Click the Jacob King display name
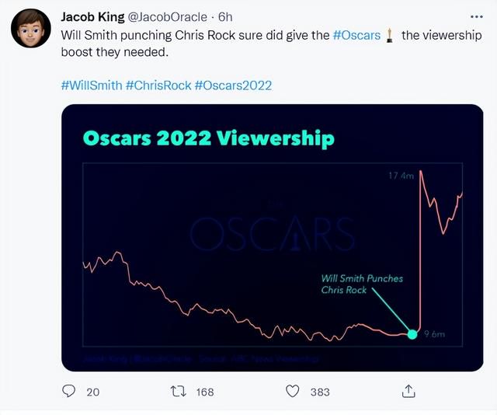This screenshot has width=497, height=415. click(x=92, y=17)
